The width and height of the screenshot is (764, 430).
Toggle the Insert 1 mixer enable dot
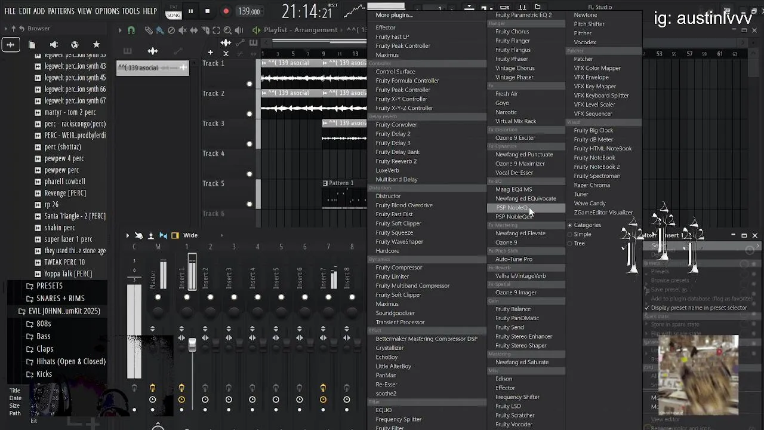tap(187, 297)
